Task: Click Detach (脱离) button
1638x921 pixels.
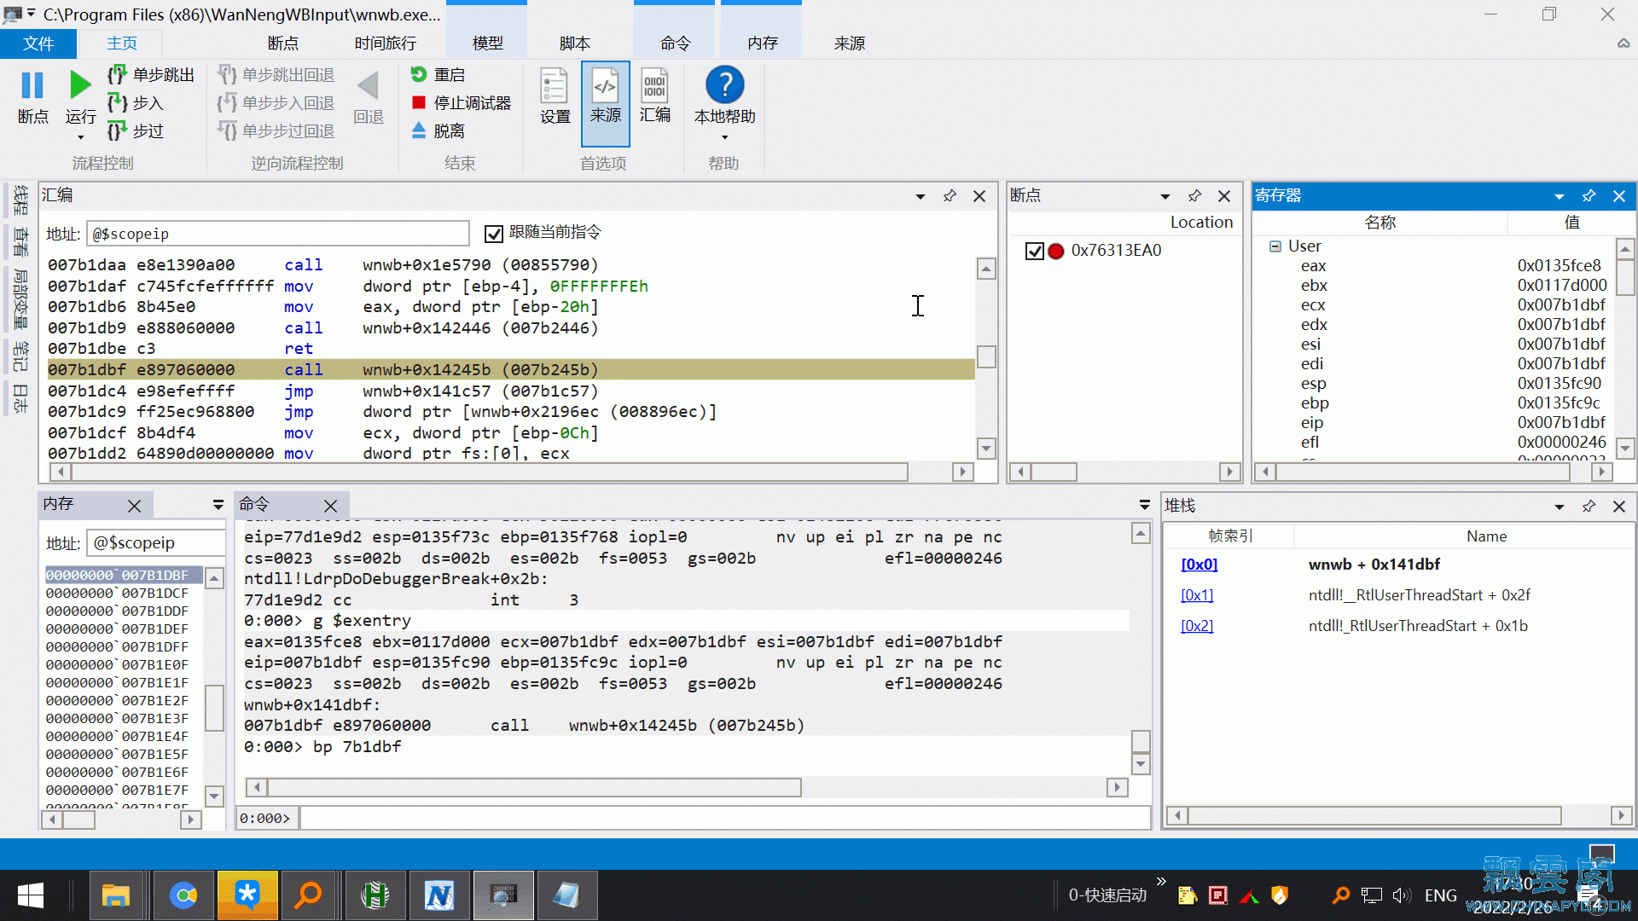Action: (x=438, y=131)
